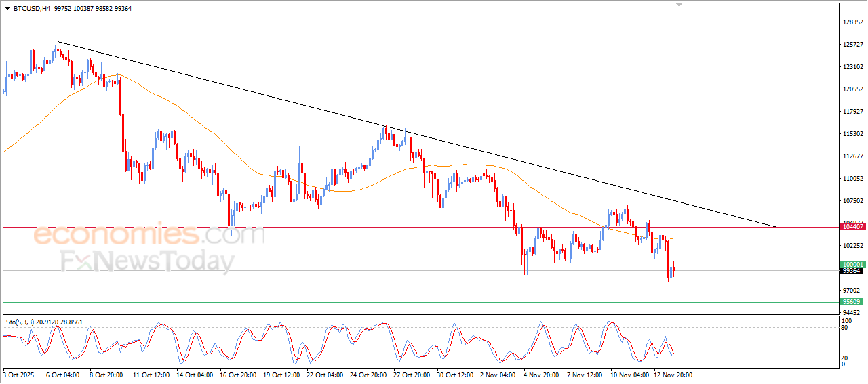Click the stochastic scale value 80

click(846, 328)
